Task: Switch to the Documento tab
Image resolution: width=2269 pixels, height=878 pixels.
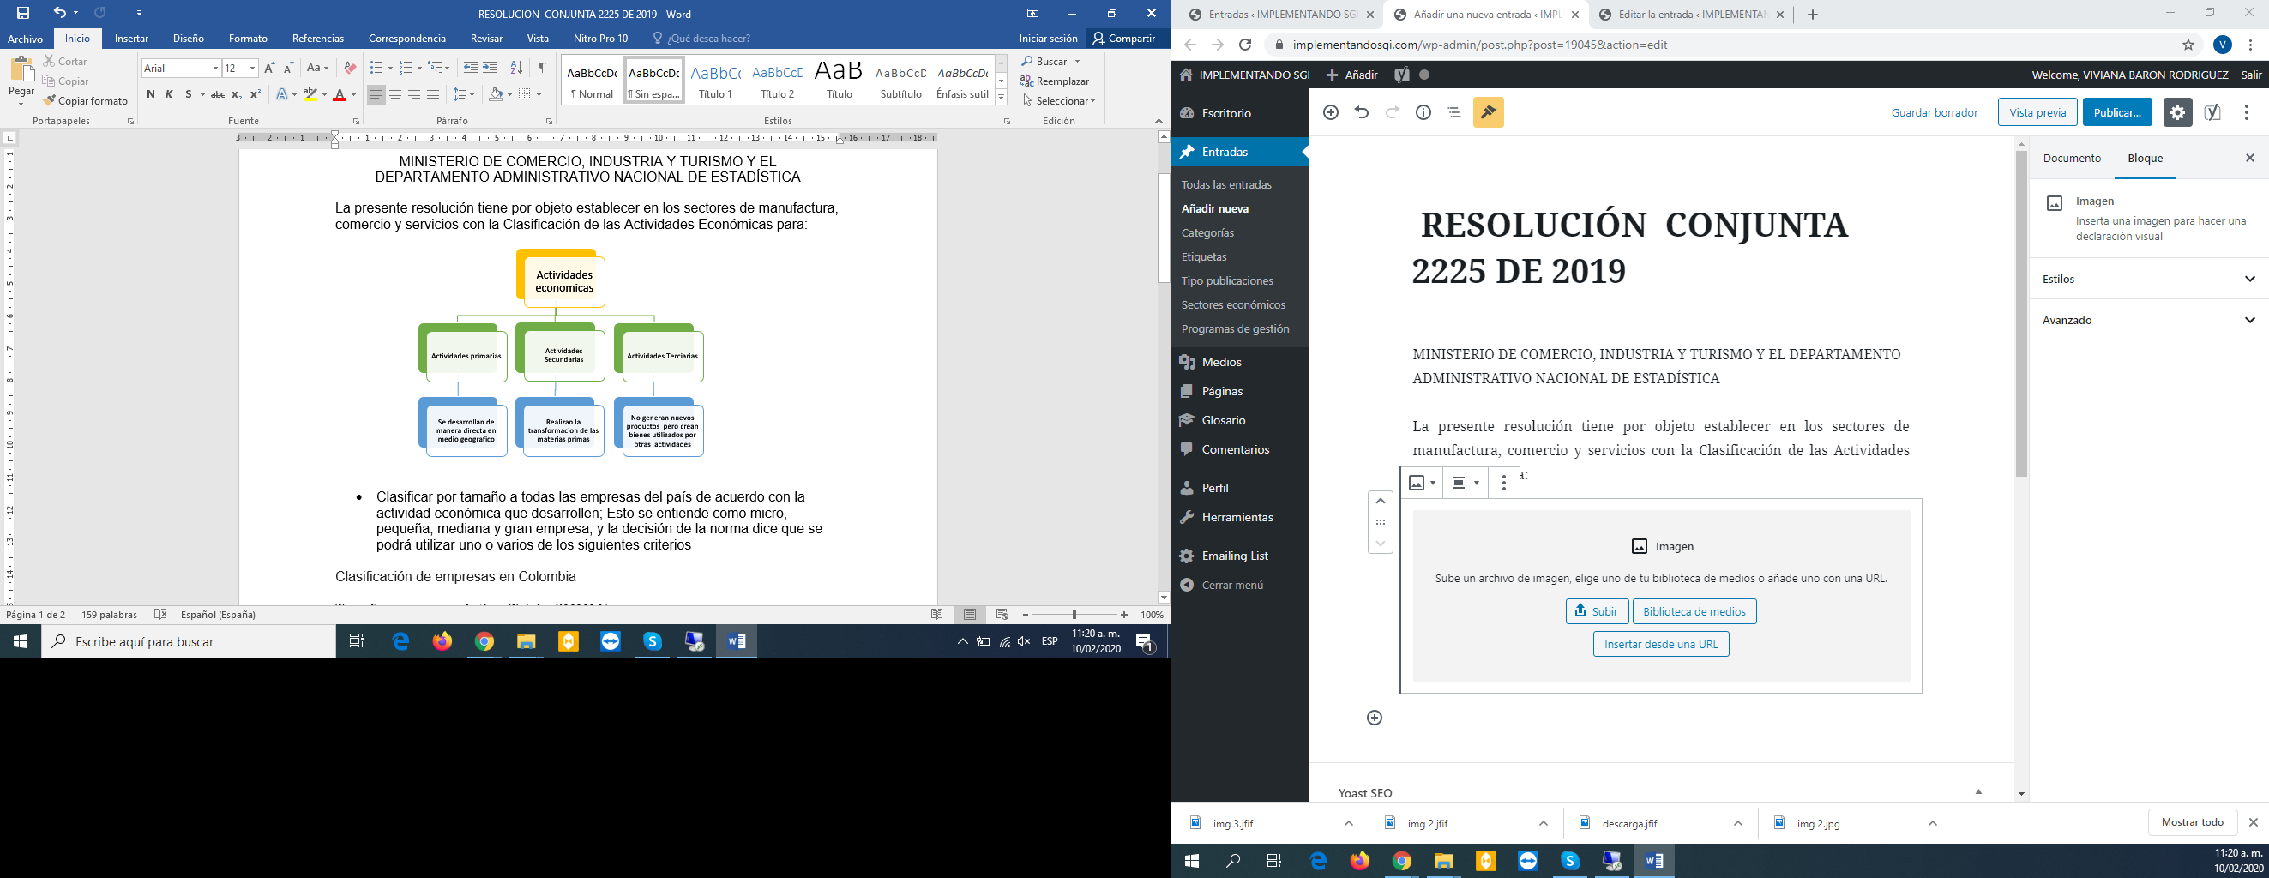Action: [2072, 159]
